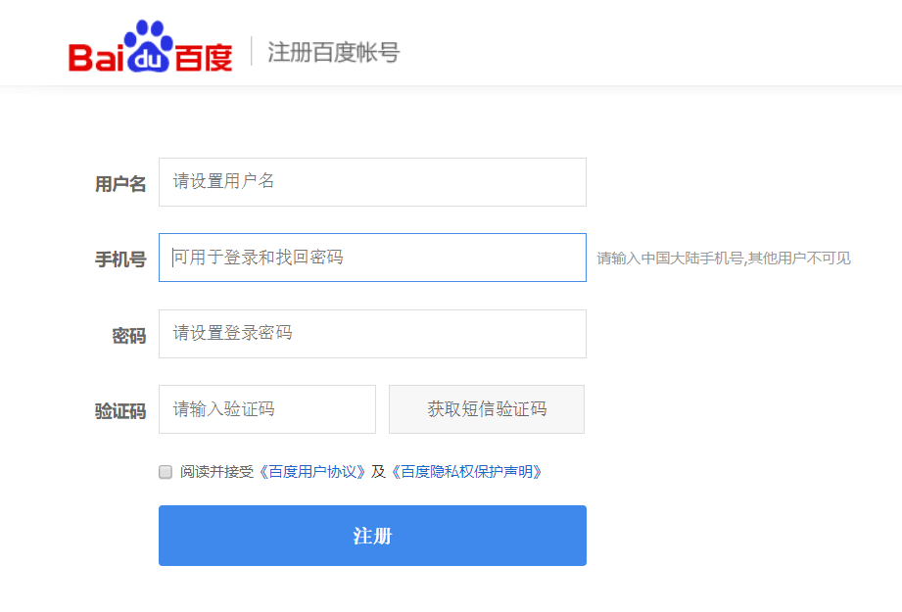Click the 密码 field label
Screen dimensions: 902x612
click(x=129, y=336)
